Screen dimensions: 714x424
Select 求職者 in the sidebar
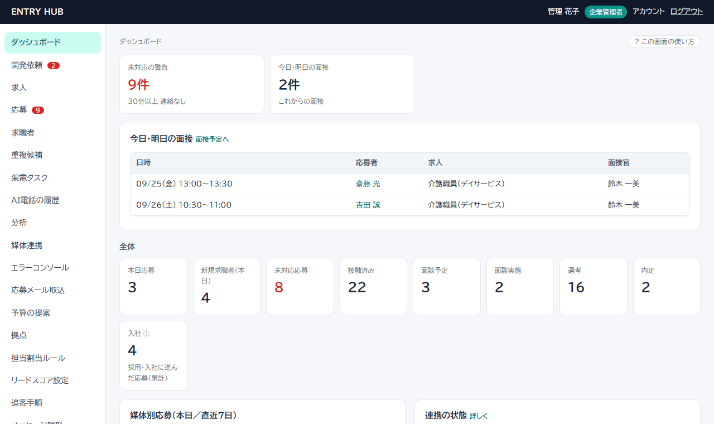(52, 133)
